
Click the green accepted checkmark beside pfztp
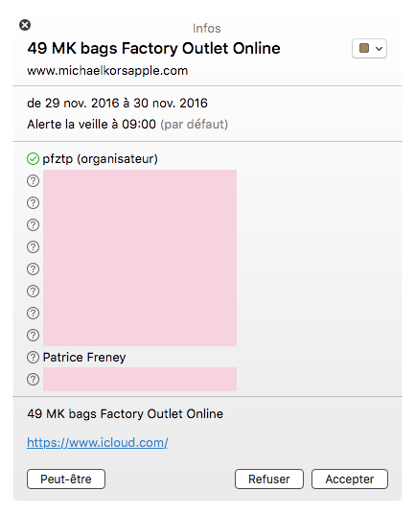pyautogui.click(x=33, y=159)
